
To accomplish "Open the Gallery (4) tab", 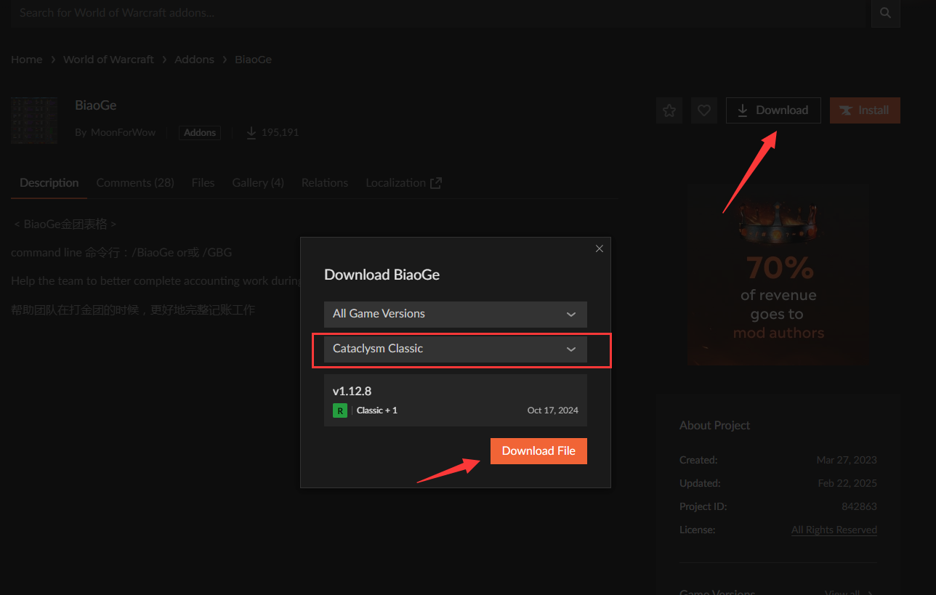I will point(258,183).
